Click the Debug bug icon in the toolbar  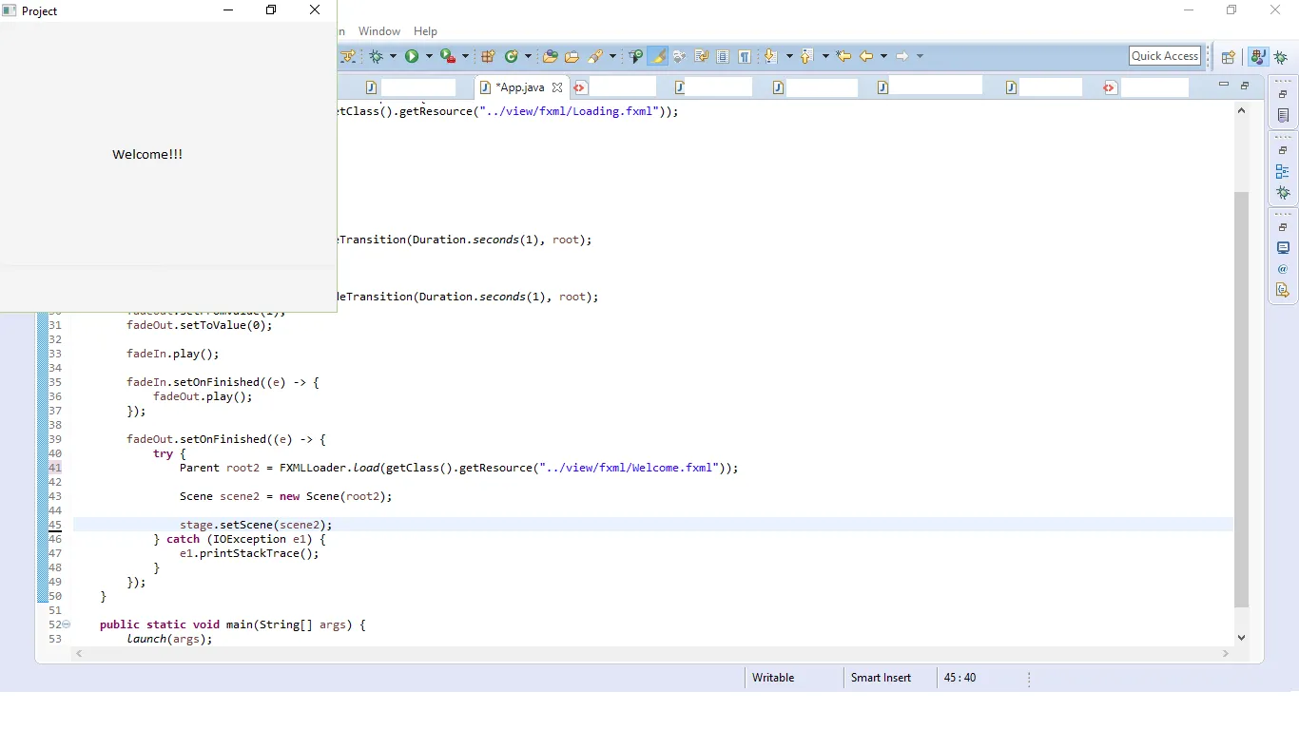tap(377, 56)
